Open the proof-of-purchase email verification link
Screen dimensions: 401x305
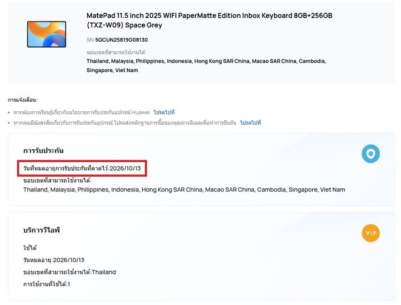coord(250,123)
